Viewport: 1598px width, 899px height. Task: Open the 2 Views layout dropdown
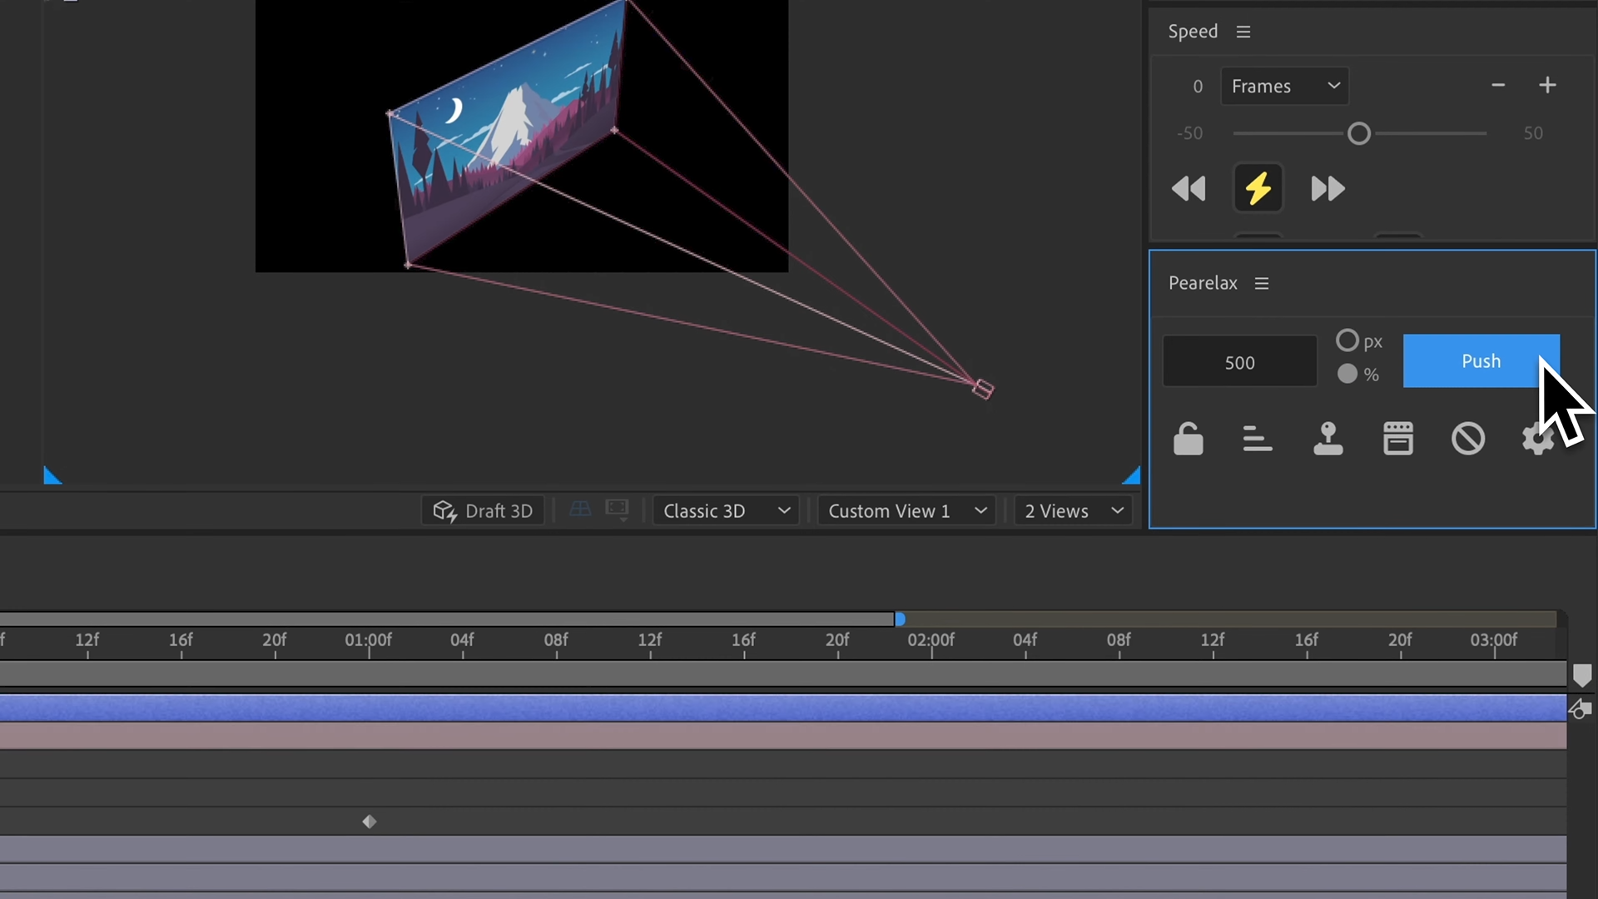coord(1073,510)
